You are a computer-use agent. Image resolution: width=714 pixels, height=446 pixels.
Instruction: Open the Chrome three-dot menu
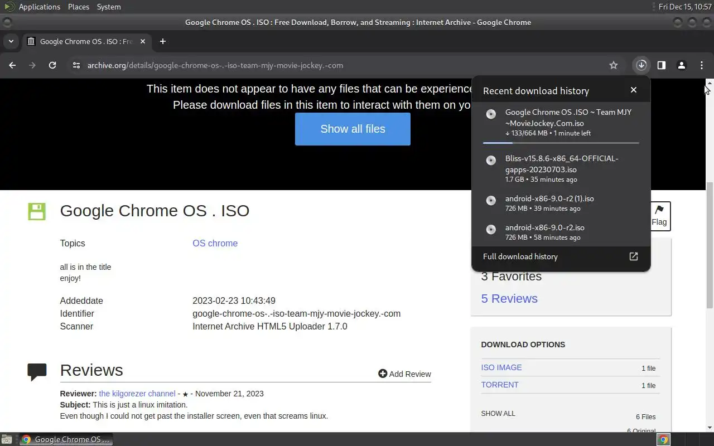(x=702, y=65)
